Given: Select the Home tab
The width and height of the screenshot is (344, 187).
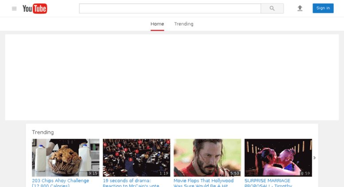Looking at the screenshot, I should pyautogui.click(x=157, y=24).
